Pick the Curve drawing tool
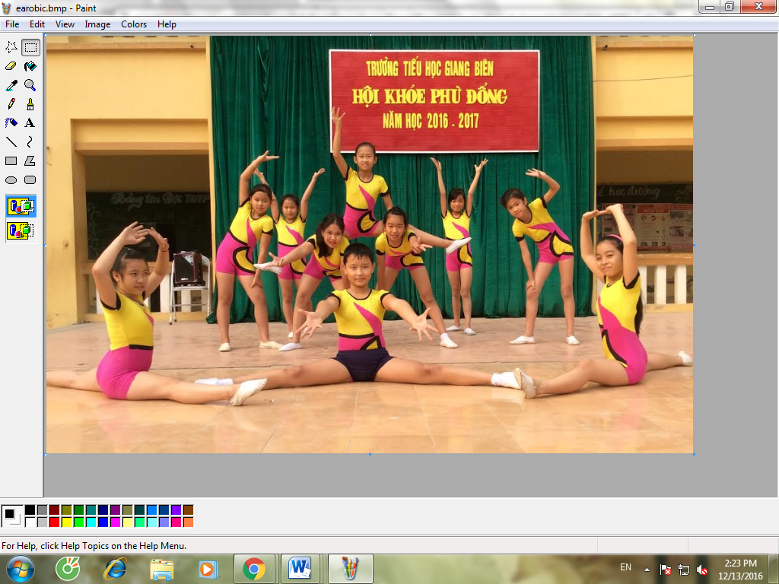779x584 pixels. [x=30, y=141]
